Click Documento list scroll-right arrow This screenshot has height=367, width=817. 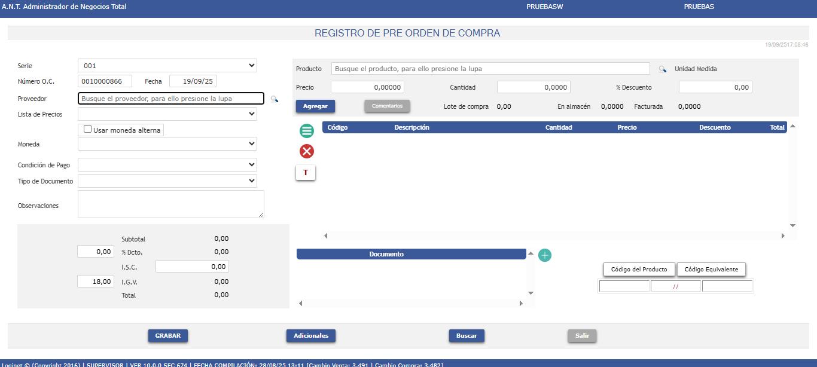521,304
